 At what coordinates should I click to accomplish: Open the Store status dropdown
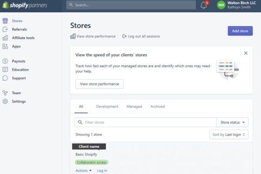click(x=233, y=122)
